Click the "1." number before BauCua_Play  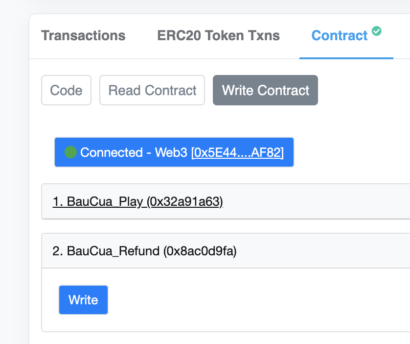(58, 201)
